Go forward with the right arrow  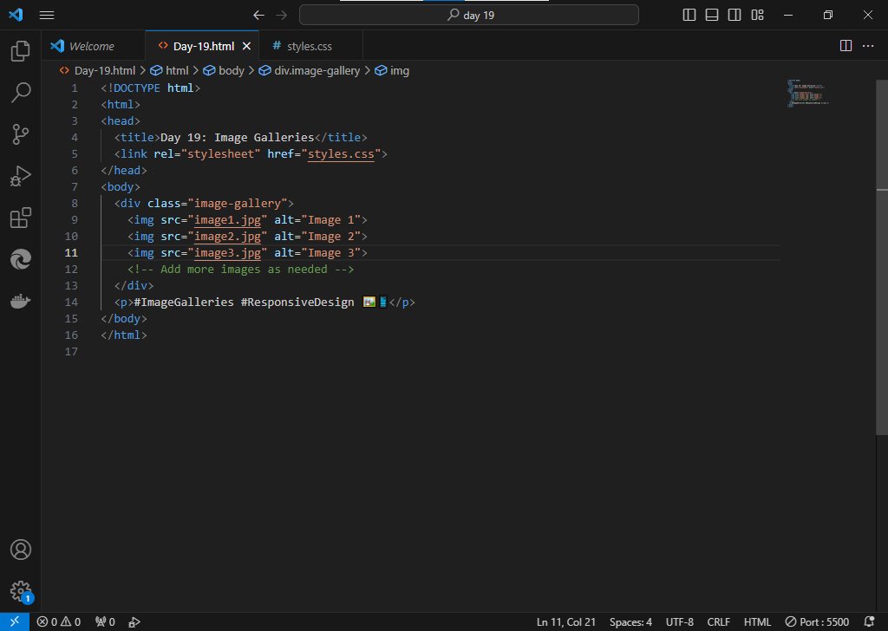tap(282, 16)
